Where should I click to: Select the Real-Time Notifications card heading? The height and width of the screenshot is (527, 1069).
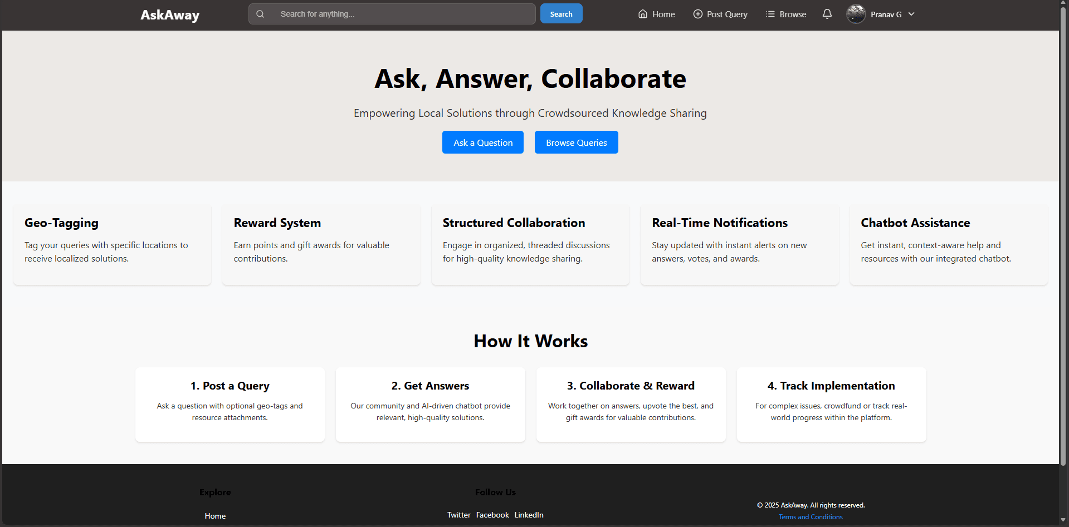720,223
